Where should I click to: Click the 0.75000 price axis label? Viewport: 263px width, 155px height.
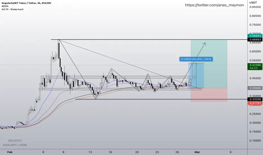click(x=255, y=25)
